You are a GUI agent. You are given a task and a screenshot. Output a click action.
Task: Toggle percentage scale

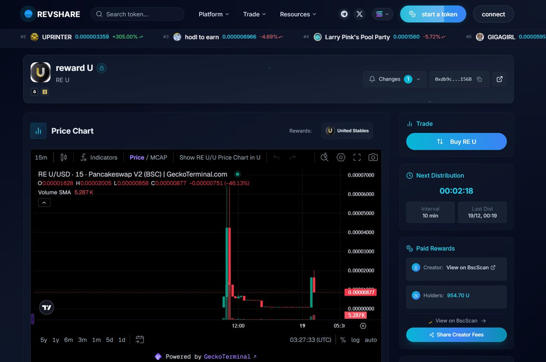pyautogui.click(x=343, y=340)
